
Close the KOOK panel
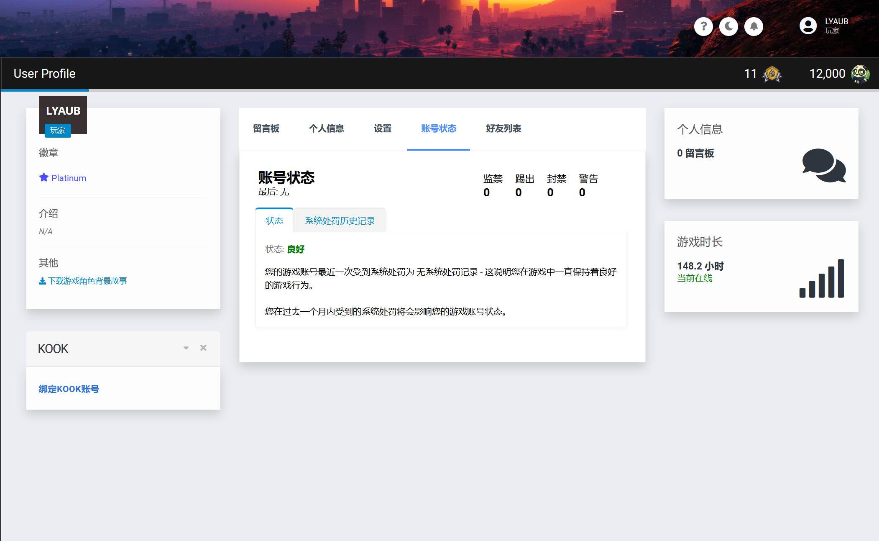[x=203, y=348]
